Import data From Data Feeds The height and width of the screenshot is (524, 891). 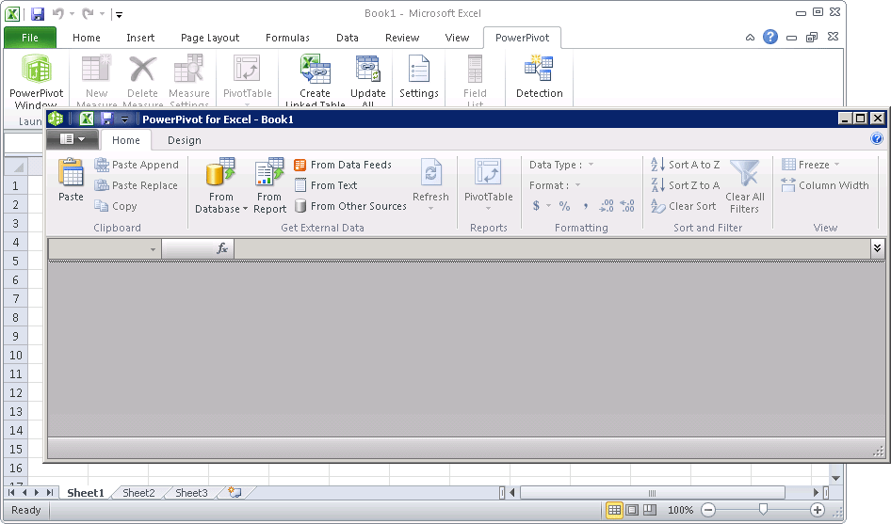point(343,165)
